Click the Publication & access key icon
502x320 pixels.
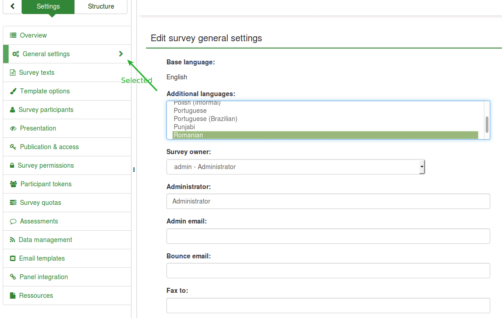[13, 147]
